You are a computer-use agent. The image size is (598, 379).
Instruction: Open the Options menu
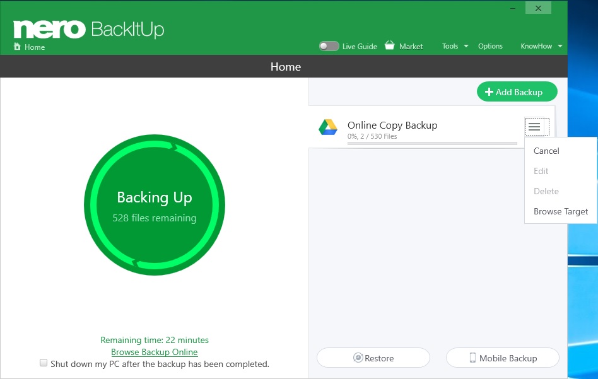tap(490, 46)
